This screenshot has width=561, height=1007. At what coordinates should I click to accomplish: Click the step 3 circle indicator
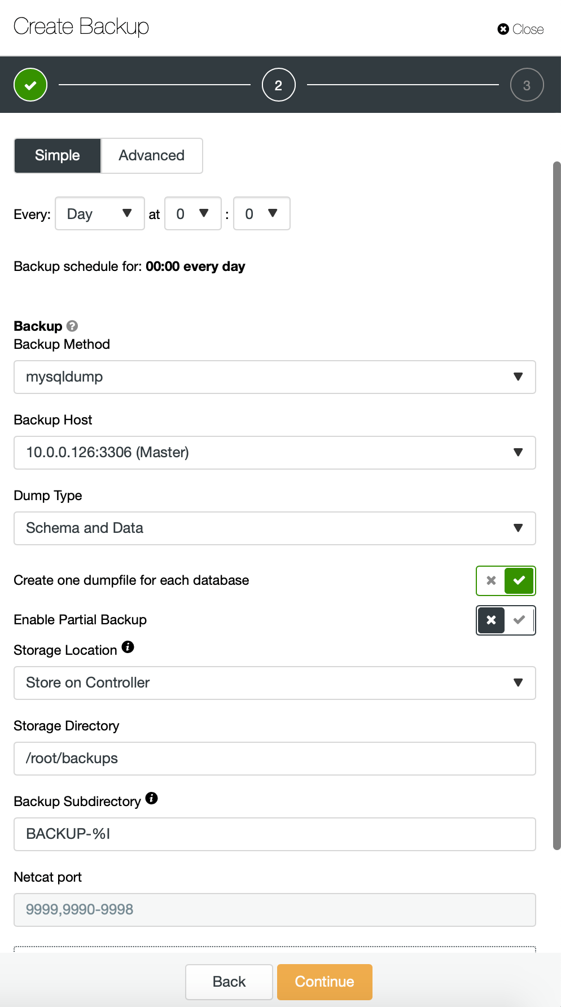pyautogui.click(x=527, y=85)
